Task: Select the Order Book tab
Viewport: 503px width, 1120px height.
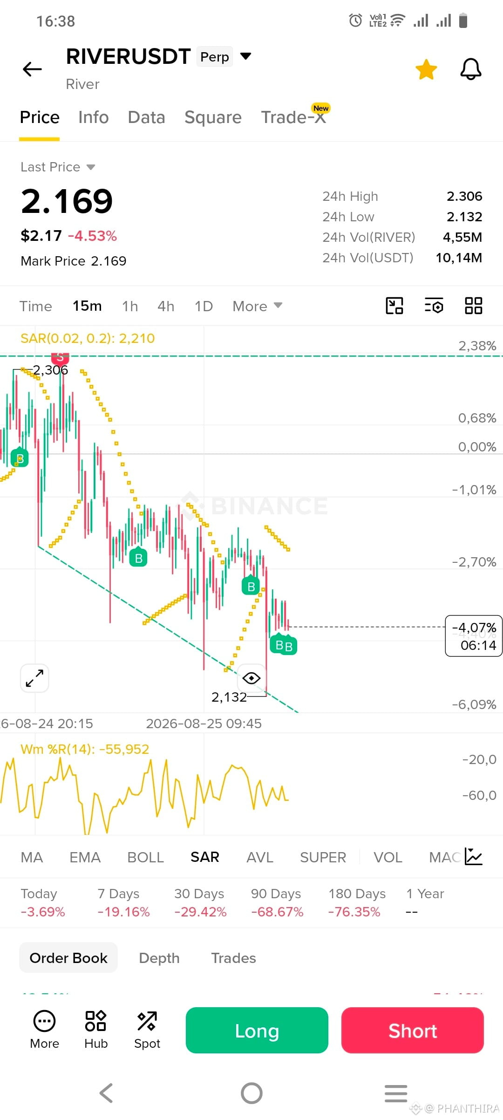Action: pos(68,958)
